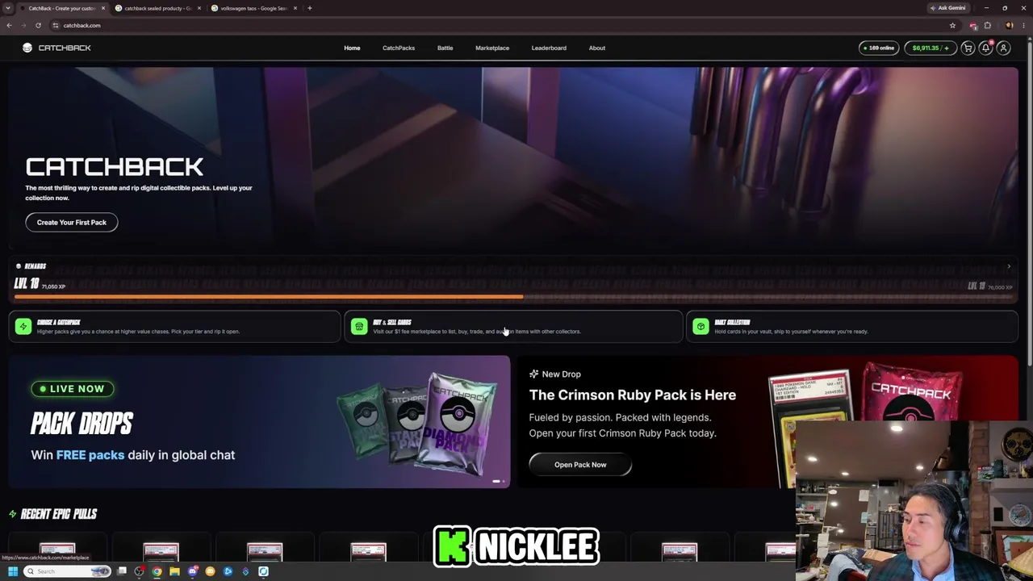Click the Crimson Ruby Pack banner heading
This screenshot has height=581, width=1033.
pyautogui.click(x=633, y=395)
